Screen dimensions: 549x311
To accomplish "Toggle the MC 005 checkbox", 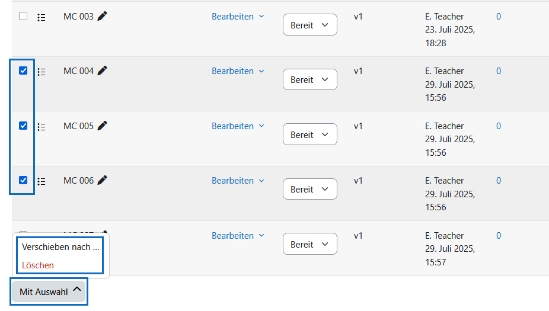I will tap(23, 126).
